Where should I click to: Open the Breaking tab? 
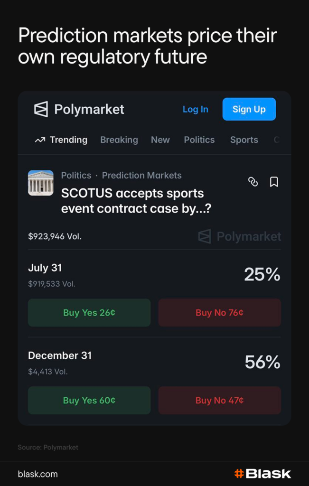tap(119, 140)
